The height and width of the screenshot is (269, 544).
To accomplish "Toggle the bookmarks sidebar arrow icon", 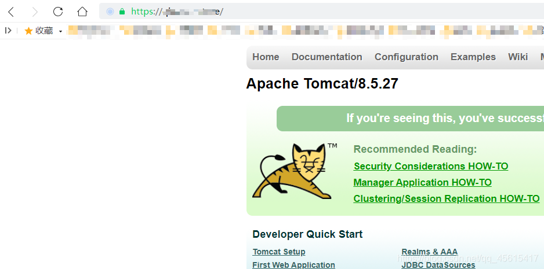I will pyautogui.click(x=8, y=31).
